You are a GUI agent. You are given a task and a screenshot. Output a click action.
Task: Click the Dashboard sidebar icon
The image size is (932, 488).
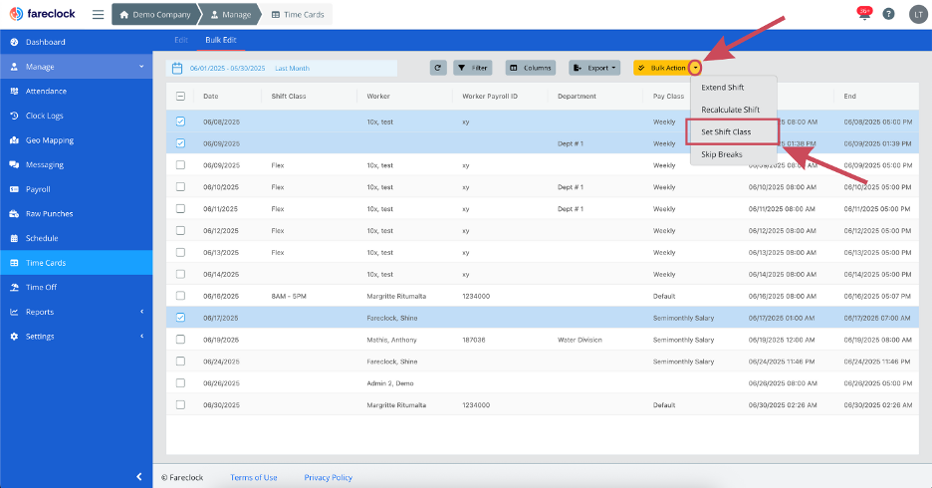coord(14,42)
